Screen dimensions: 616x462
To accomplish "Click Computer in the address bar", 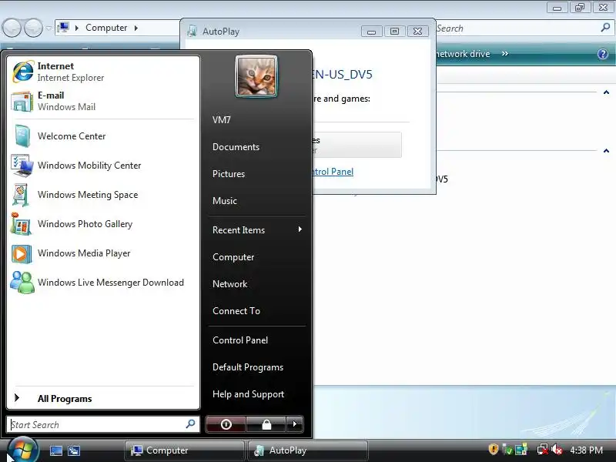I will pyautogui.click(x=106, y=28).
